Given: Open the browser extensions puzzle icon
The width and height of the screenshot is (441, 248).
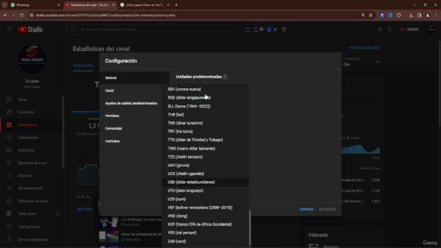Looking at the screenshot, I should (x=399, y=15).
